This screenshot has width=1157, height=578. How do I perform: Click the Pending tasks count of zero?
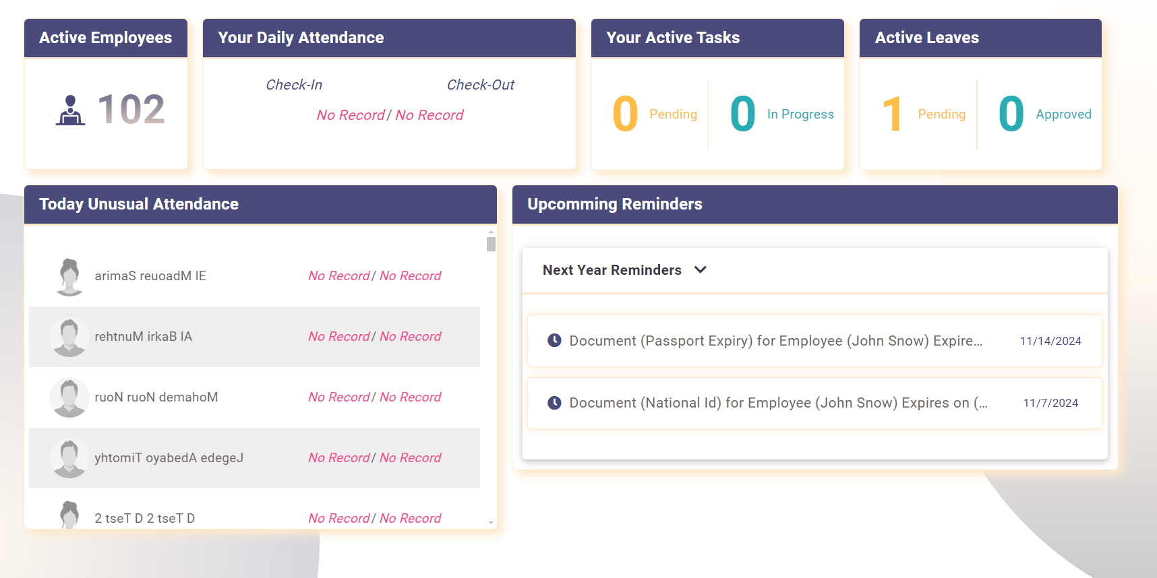coord(624,114)
